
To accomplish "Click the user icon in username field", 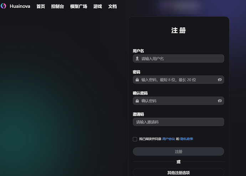I will pyautogui.click(x=137, y=58).
